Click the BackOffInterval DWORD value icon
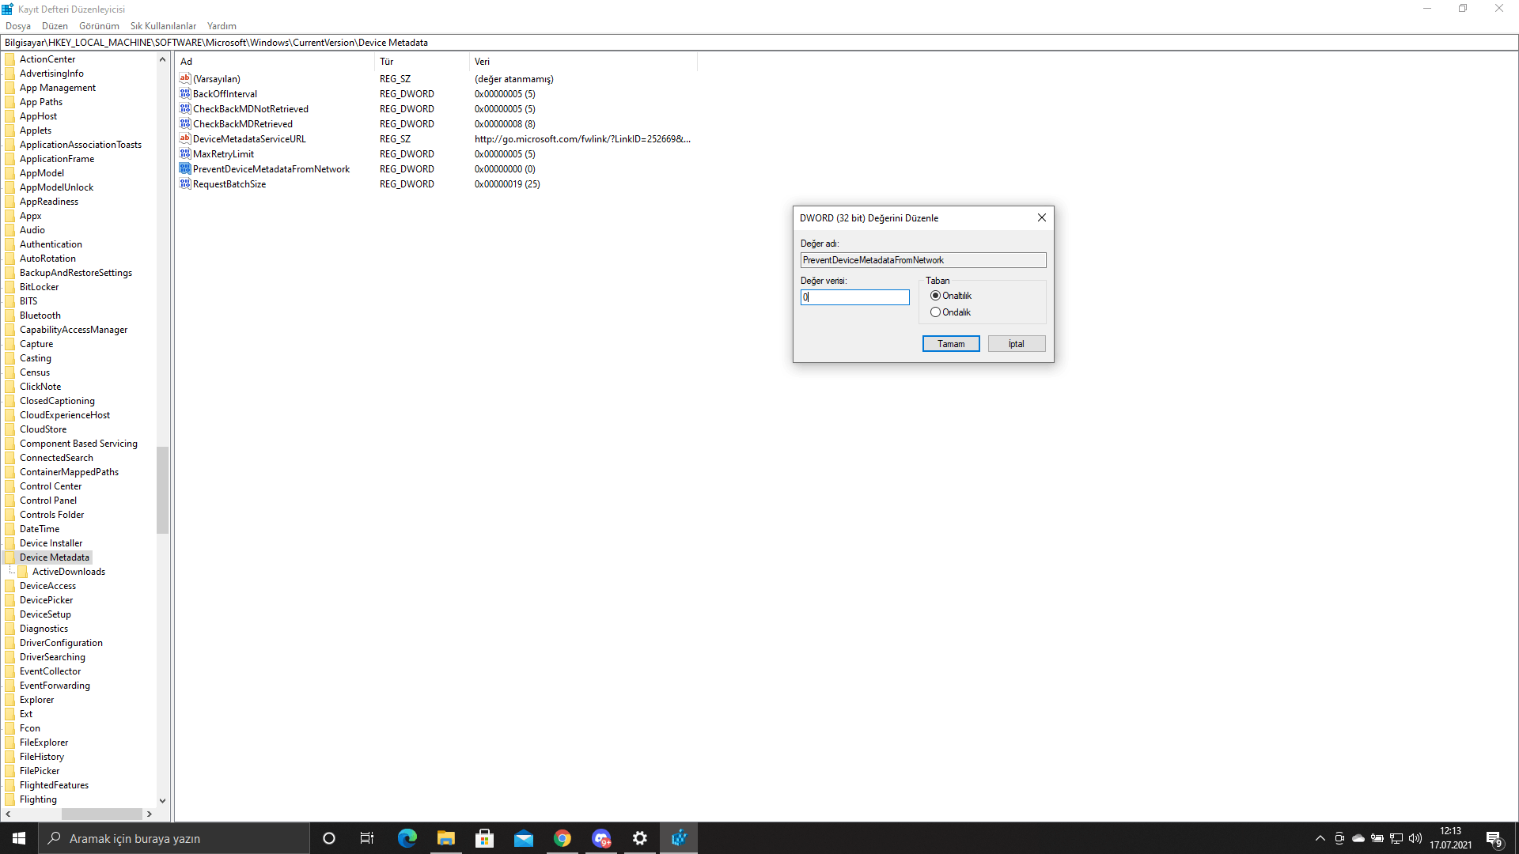Screen dimensions: 1519x854 185,93
